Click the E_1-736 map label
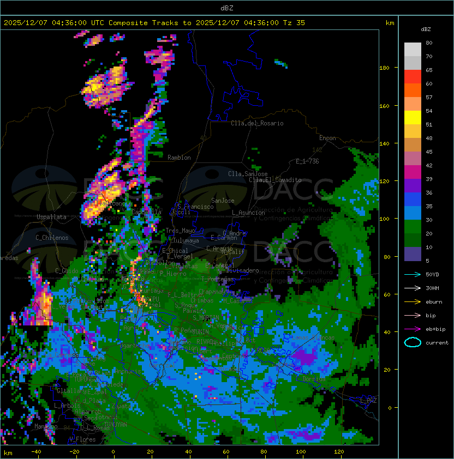 307,161
